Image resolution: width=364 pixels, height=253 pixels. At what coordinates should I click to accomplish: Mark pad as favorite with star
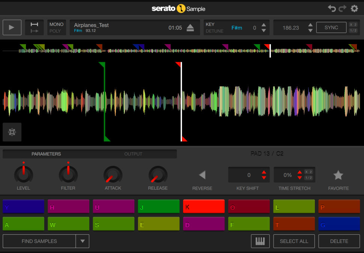point(338,175)
